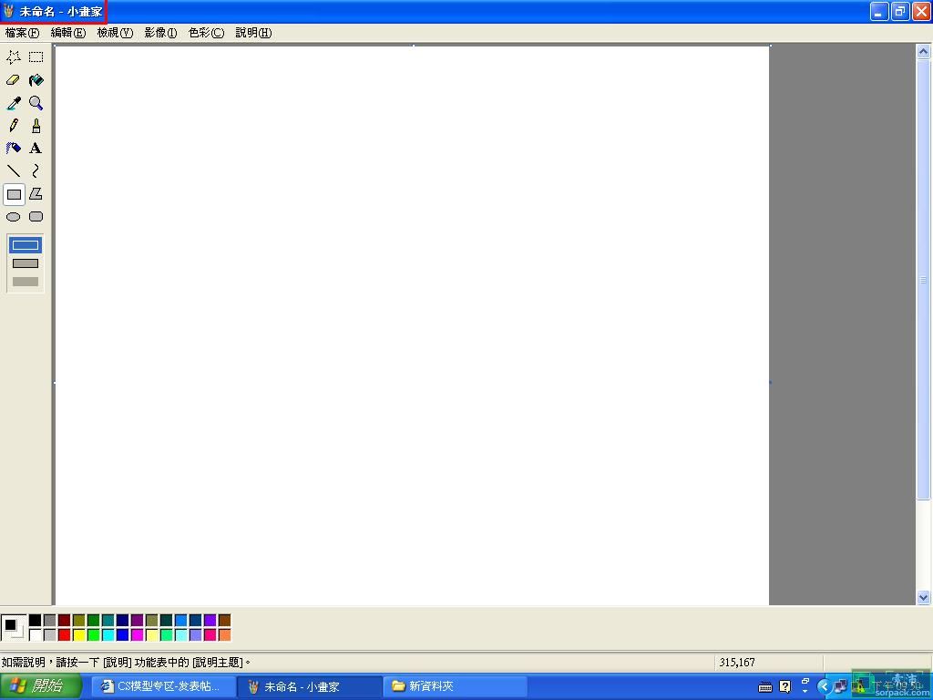This screenshot has height=700, width=933.
Task: Open the 影像(I) menu
Action: click(x=160, y=33)
